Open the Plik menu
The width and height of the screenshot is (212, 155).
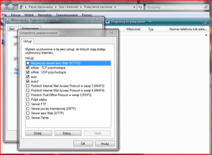(x=4, y=15)
